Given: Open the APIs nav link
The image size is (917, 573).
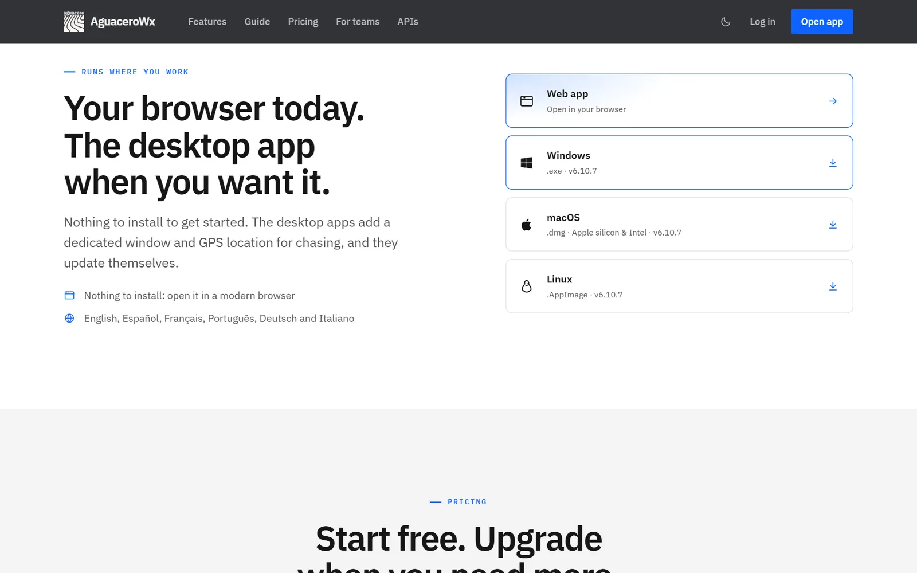Looking at the screenshot, I should point(407,22).
